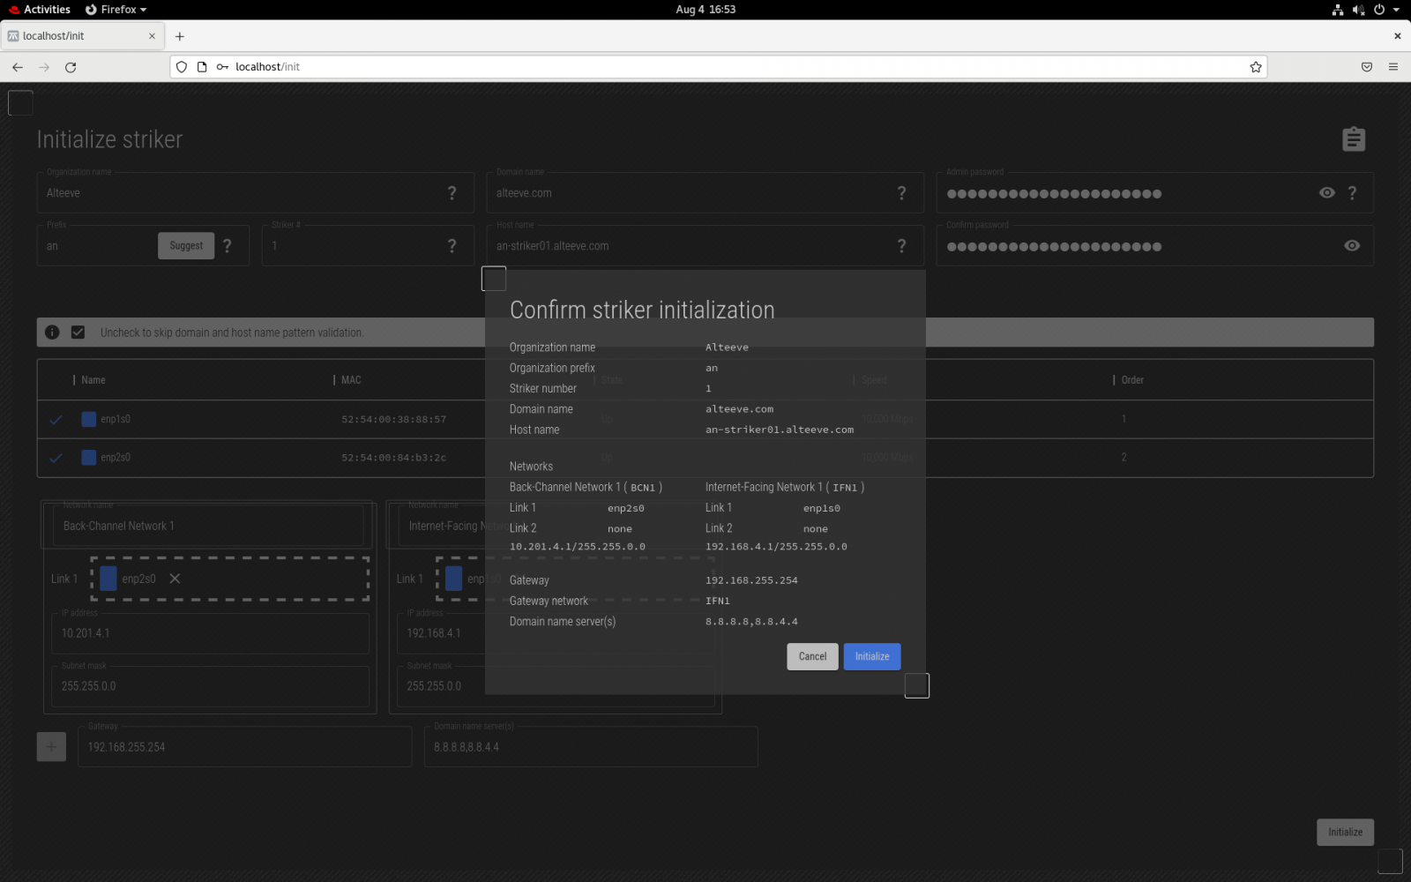
Task: Select the localhost/init browser tab
Action: click(x=79, y=36)
